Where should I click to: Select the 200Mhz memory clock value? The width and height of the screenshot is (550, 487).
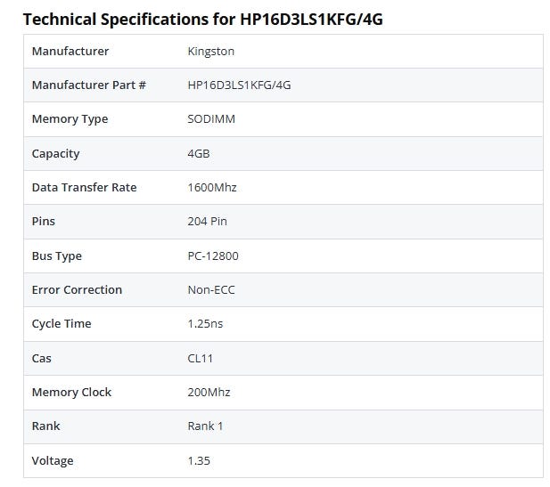pyautogui.click(x=209, y=392)
